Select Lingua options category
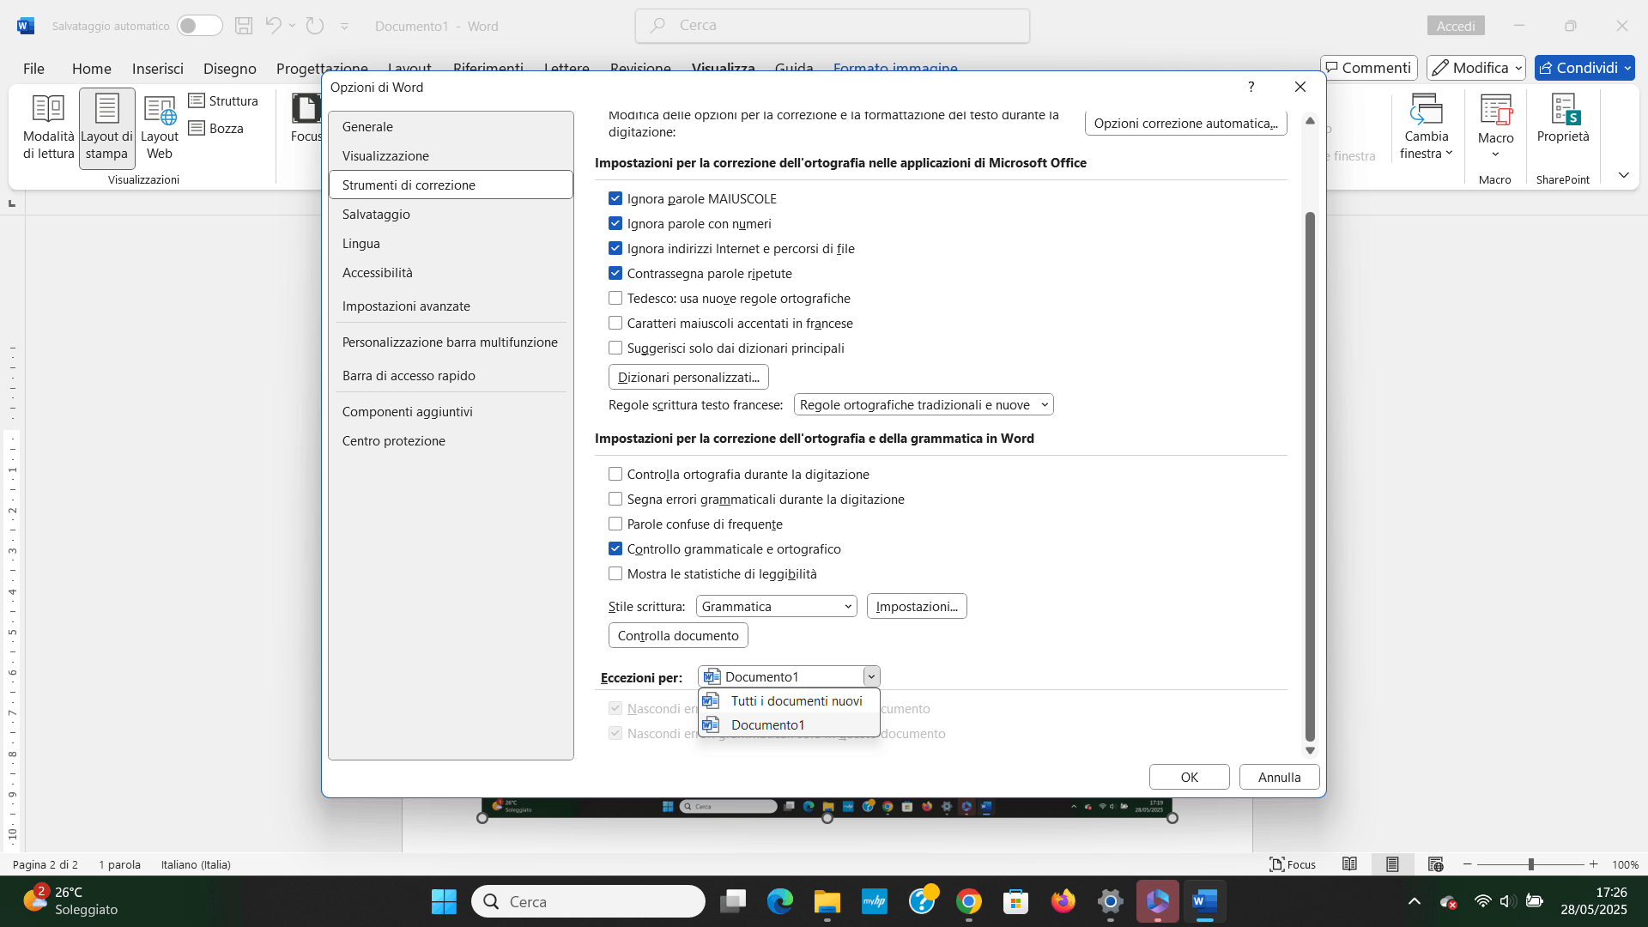This screenshot has width=1648, height=927. point(451,243)
